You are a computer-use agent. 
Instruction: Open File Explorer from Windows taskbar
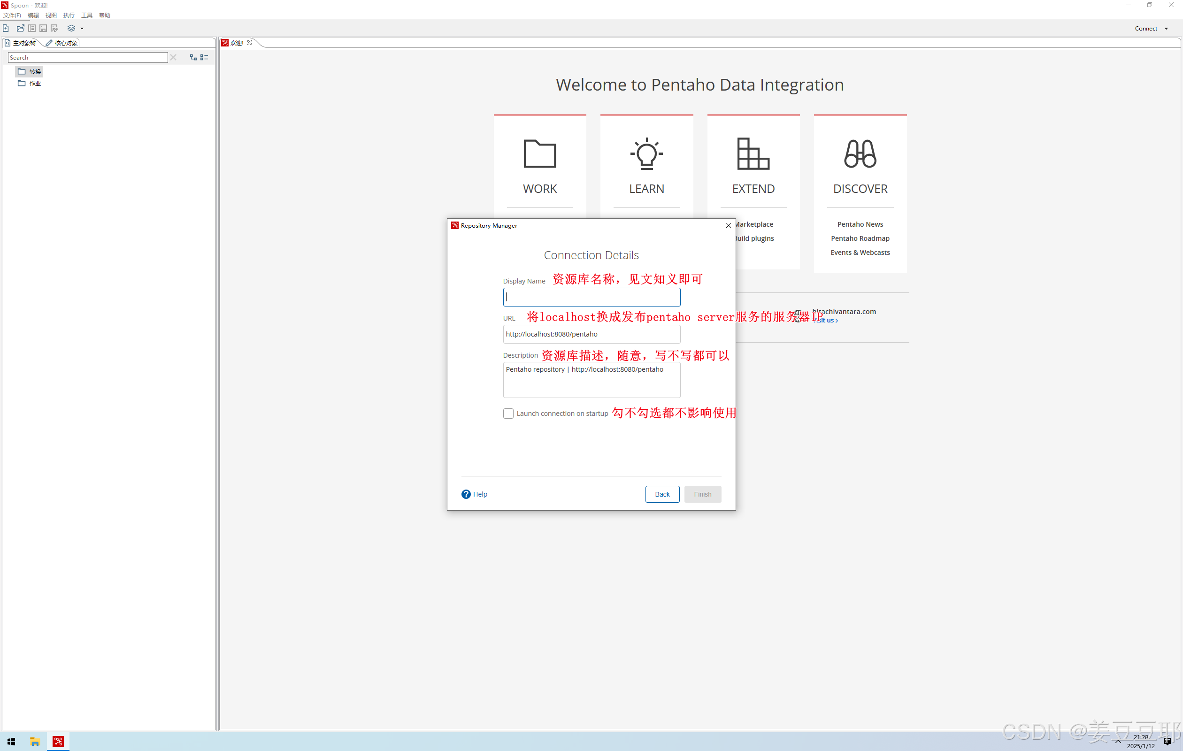coord(34,741)
